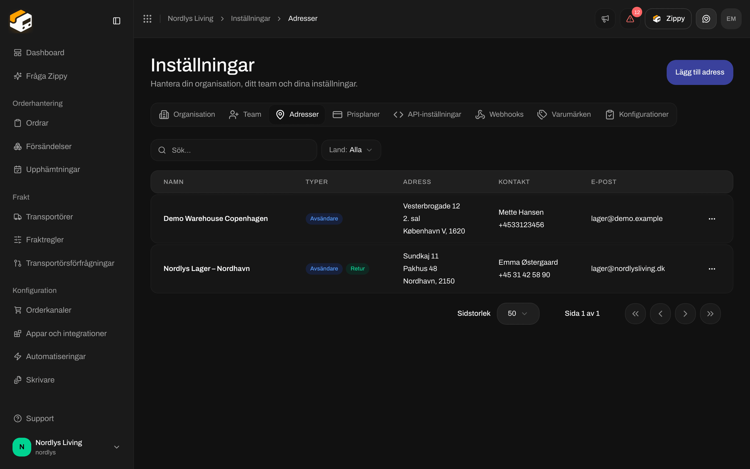Image resolution: width=750 pixels, height=469 pixels.
Task: Click the Retur tag on Nordhavn row
Action: point(357,269)
